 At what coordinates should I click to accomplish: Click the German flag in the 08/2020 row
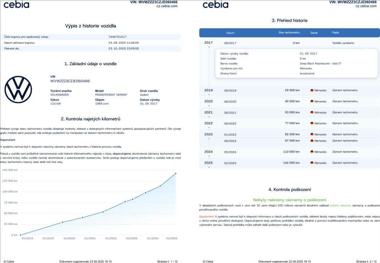coord(312,101)
